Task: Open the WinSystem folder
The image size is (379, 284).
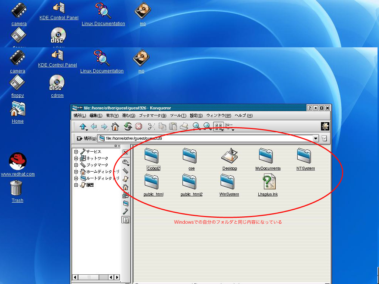Action: pos(228,185)
